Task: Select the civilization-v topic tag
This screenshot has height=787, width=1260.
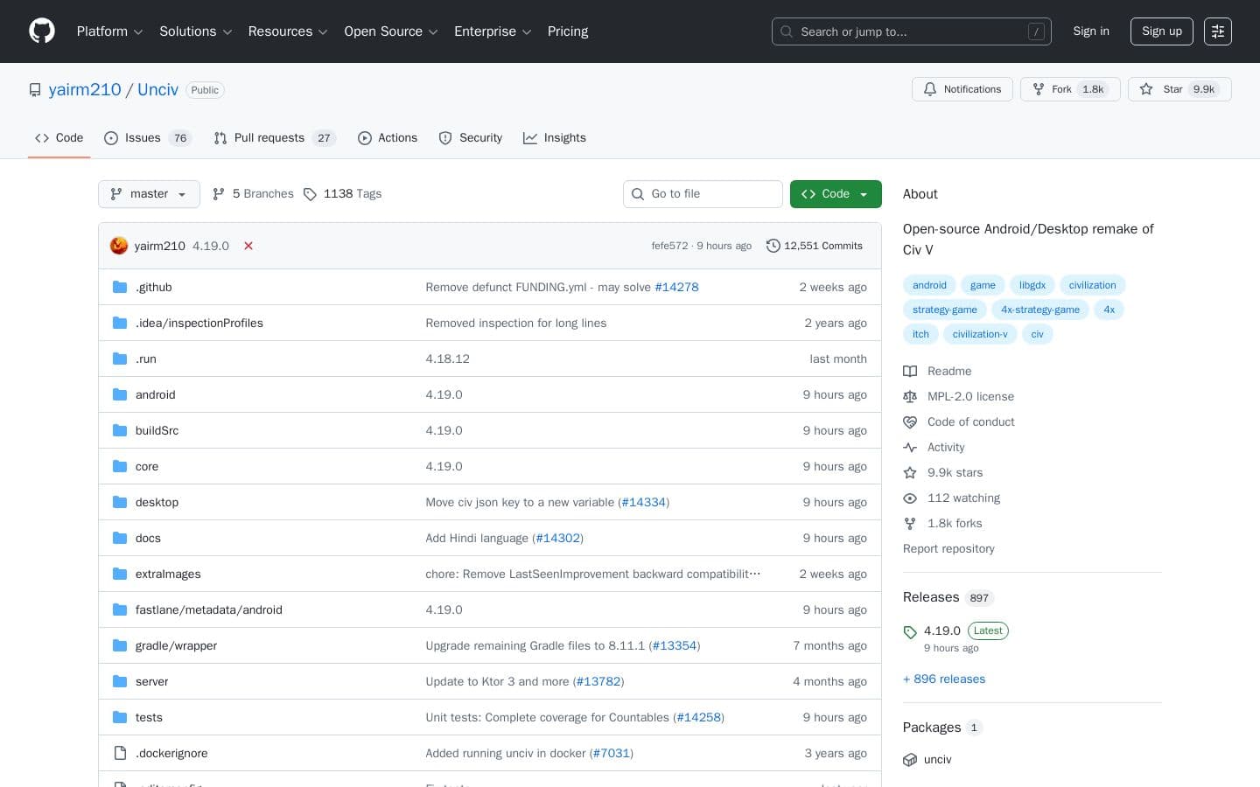Action: (979, 334)
